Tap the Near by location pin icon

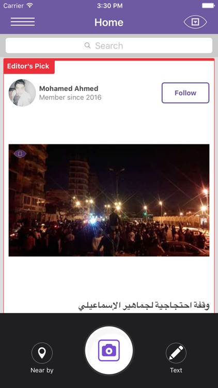coord(42,353)
